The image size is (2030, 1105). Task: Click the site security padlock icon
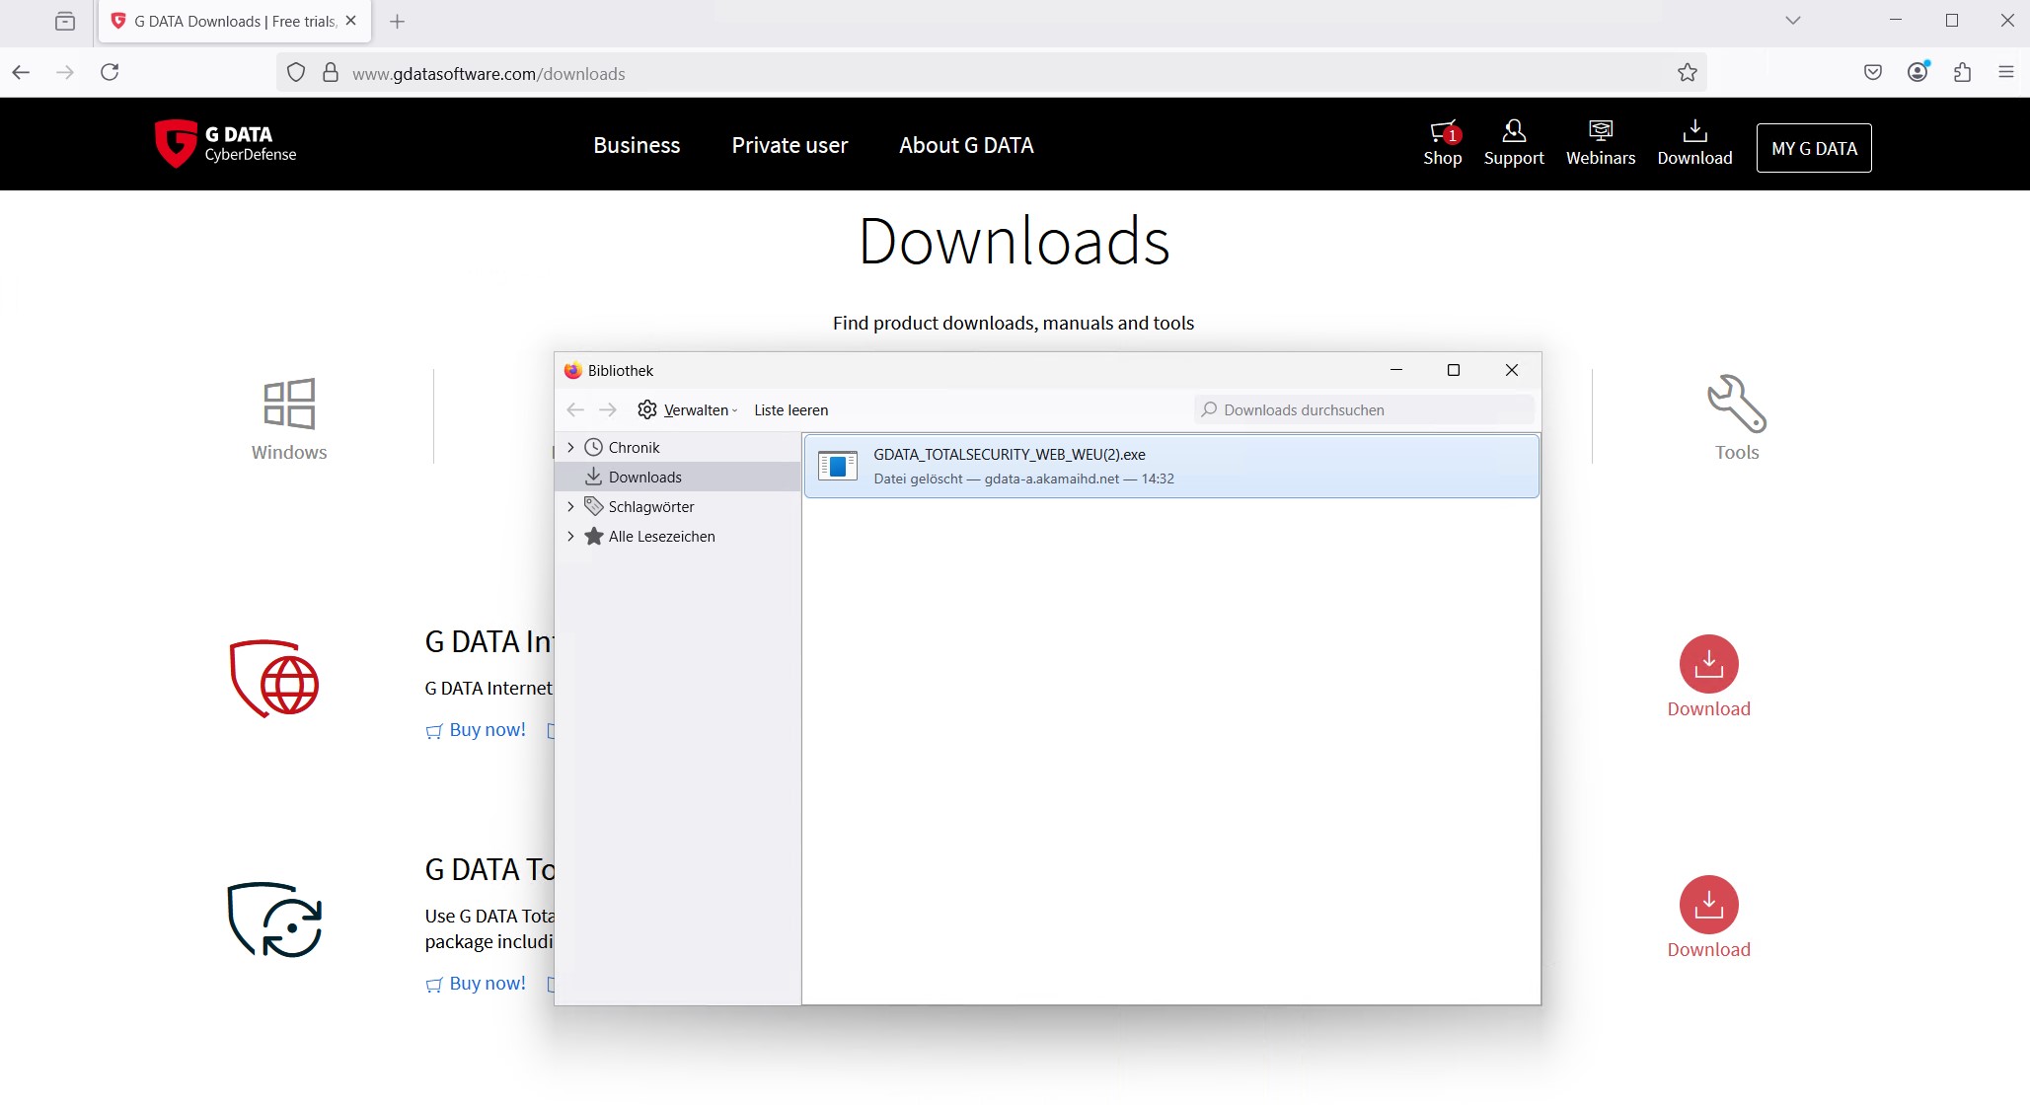331,73
